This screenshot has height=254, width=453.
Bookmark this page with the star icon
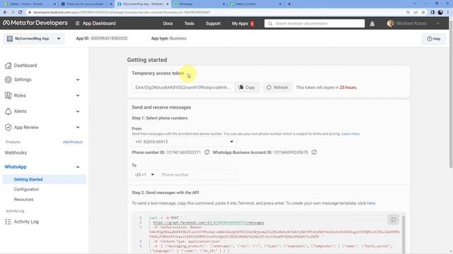click(423, 12)
